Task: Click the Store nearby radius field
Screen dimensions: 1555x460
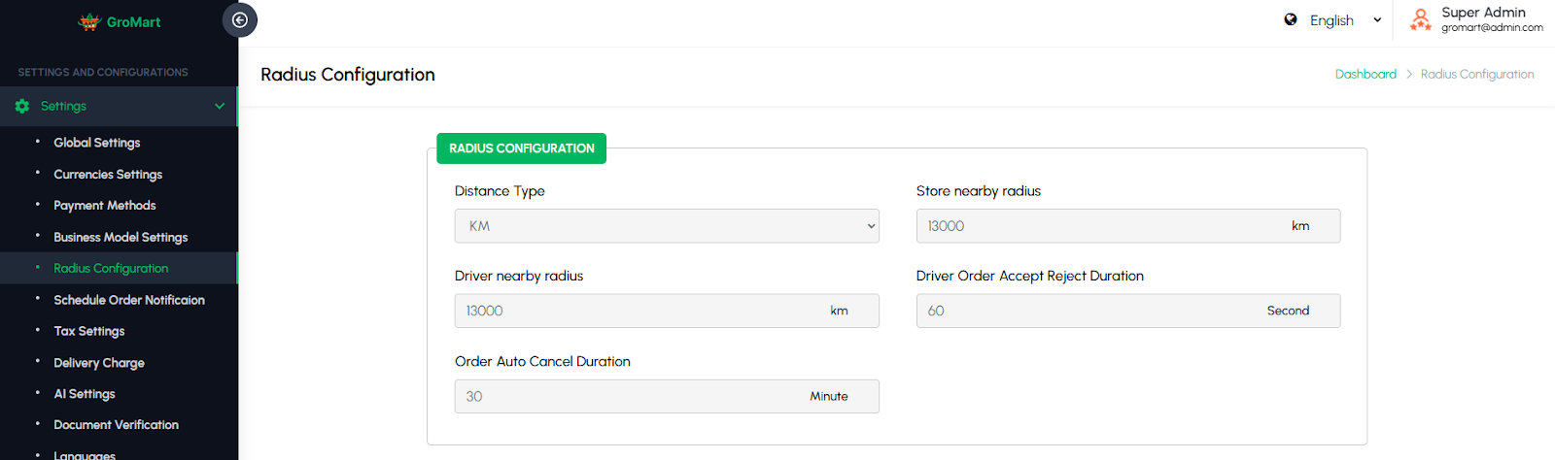Action: (1098, 226)
